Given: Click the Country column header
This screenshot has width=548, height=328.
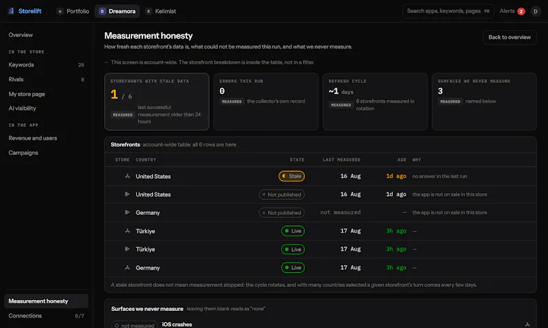Looking at the screenshot, I should point(146,160).
